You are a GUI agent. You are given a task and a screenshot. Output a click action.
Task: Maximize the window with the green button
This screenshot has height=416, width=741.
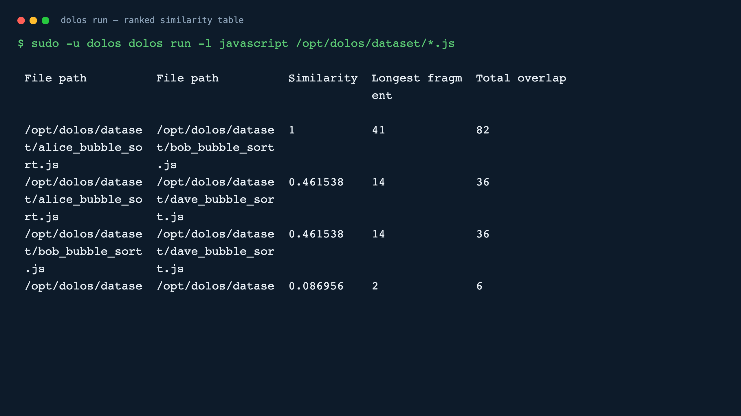point(45,21)
